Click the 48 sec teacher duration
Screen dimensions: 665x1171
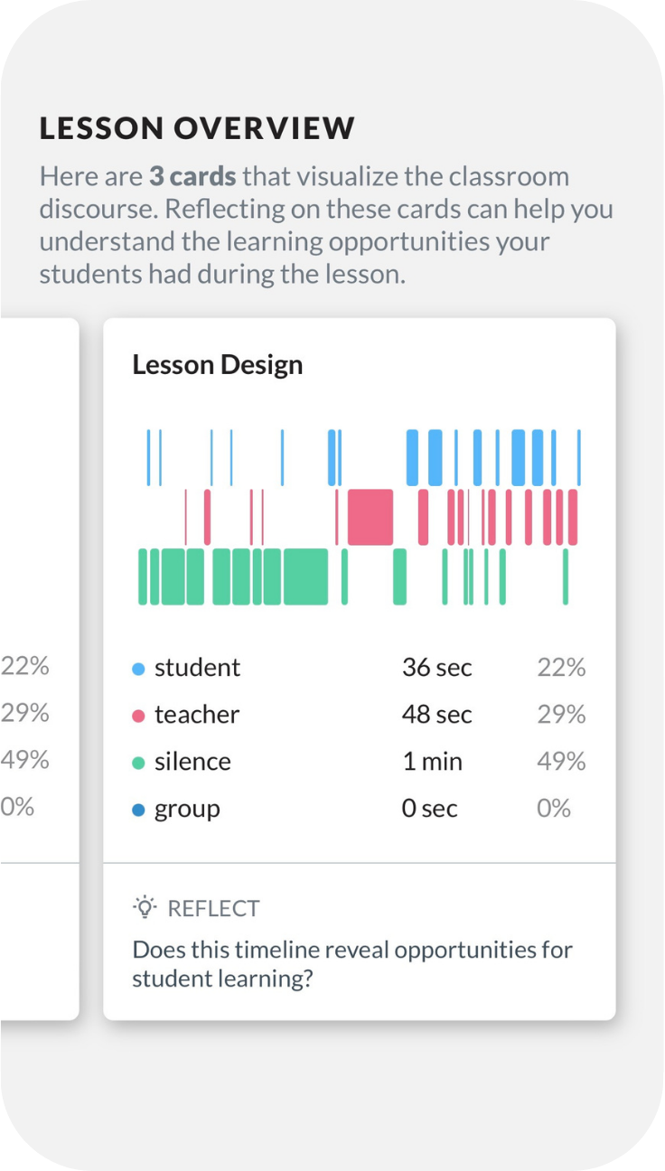point(437,715)
